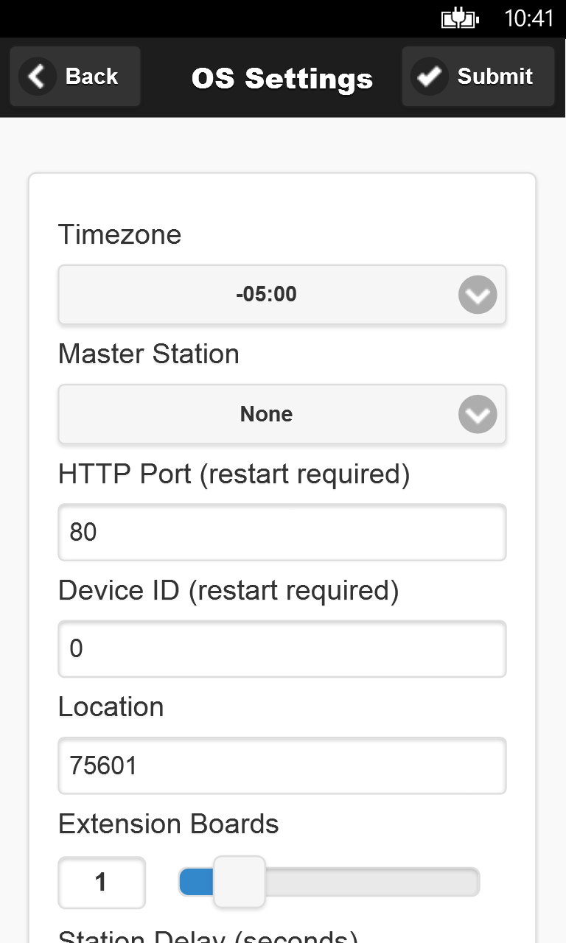Click the battery charging icon in status bar
The image size is (566, 943).
460,18
